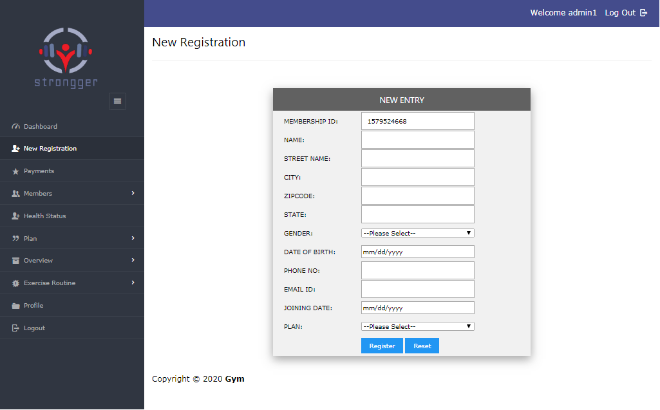Click the sidebar Logout exit icon
The height and width of the screenshot is (410, 660).
(15, 328)
